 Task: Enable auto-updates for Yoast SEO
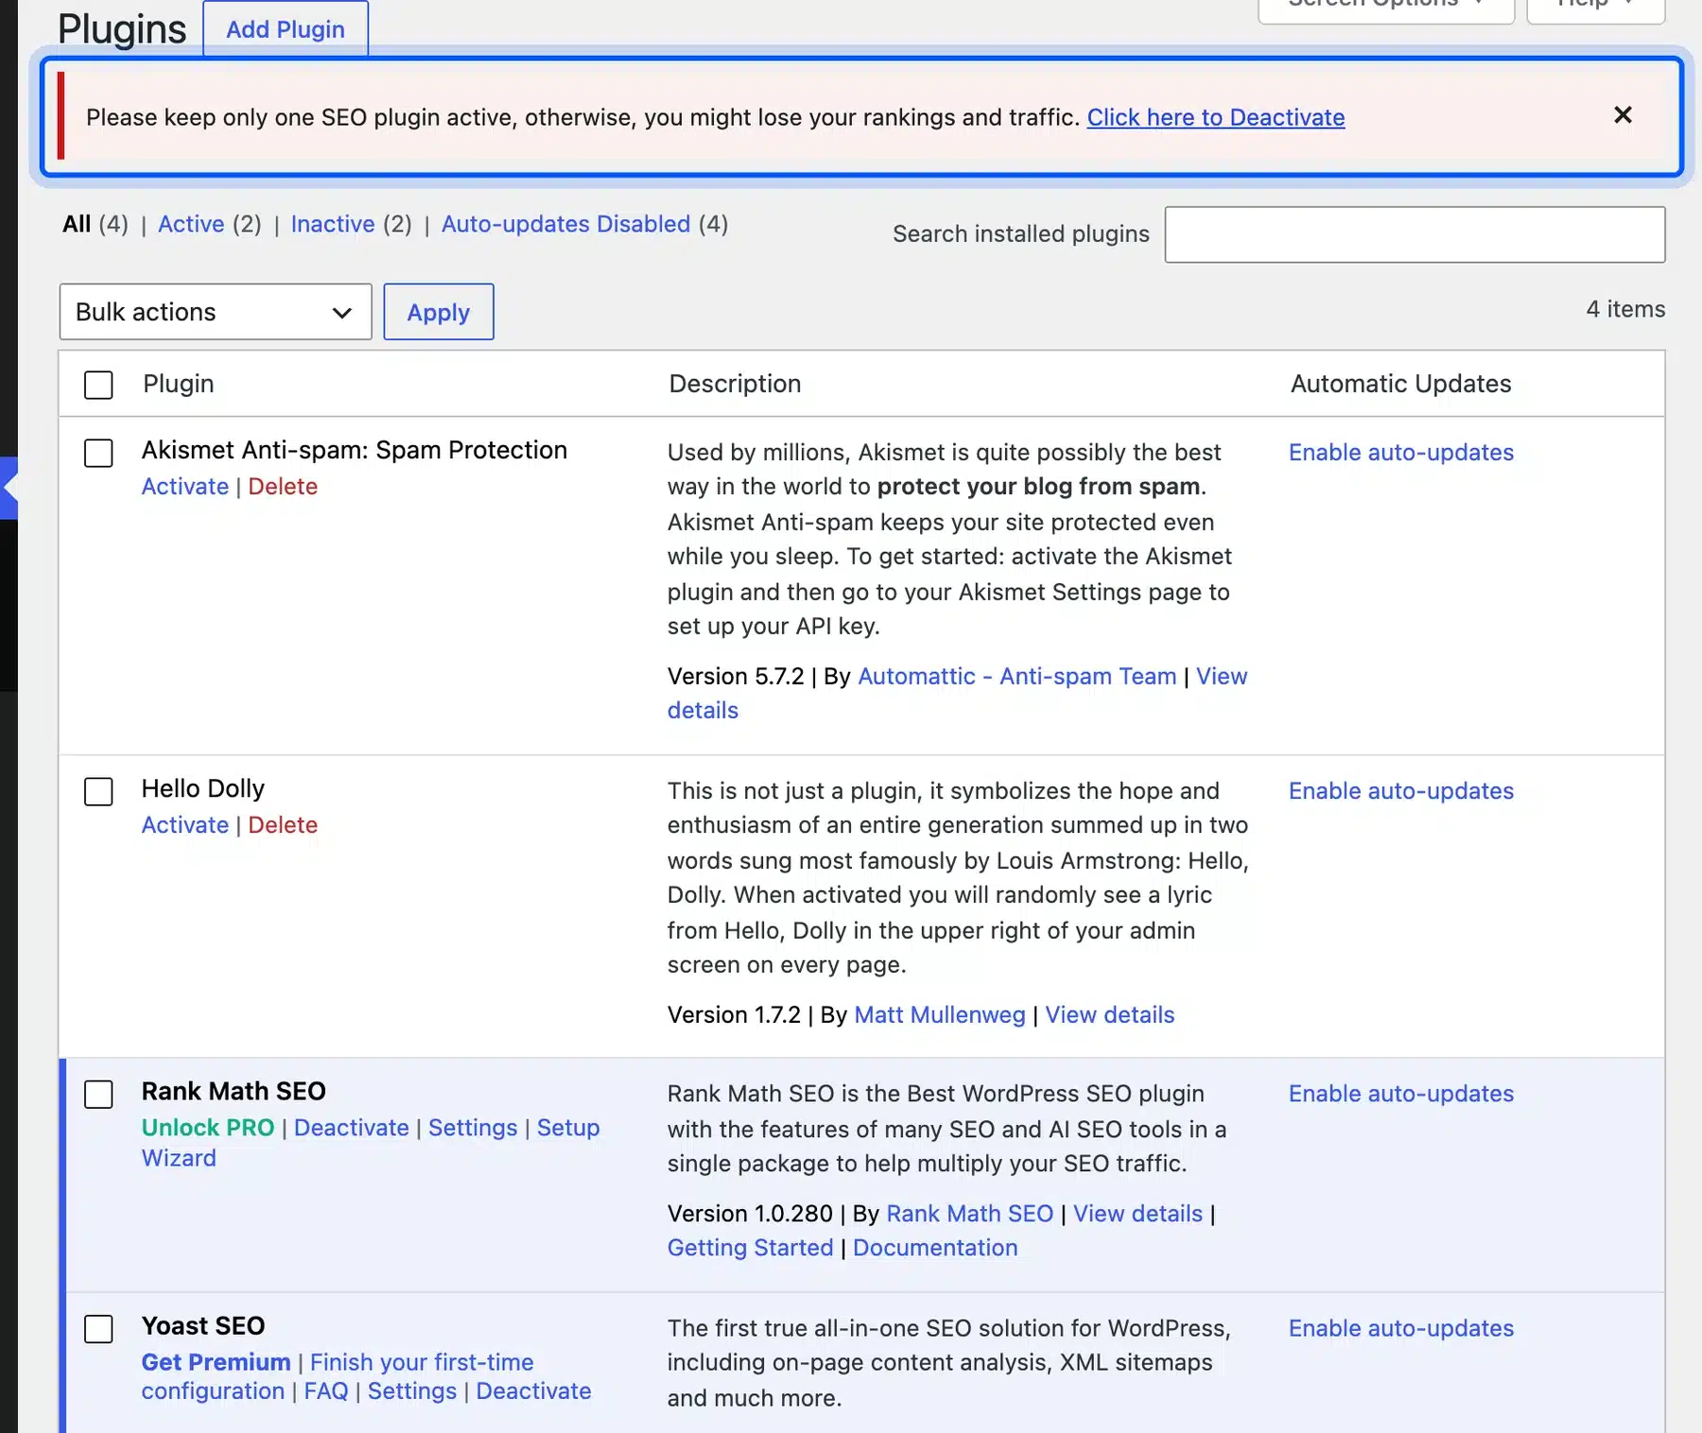point(1401,1327)
